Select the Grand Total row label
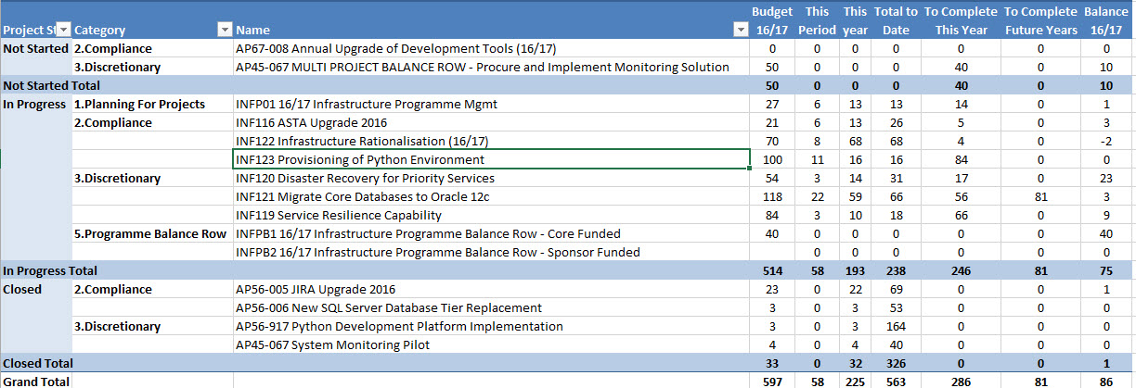This screenshot has height=388, width=1136. coord(36,381)
